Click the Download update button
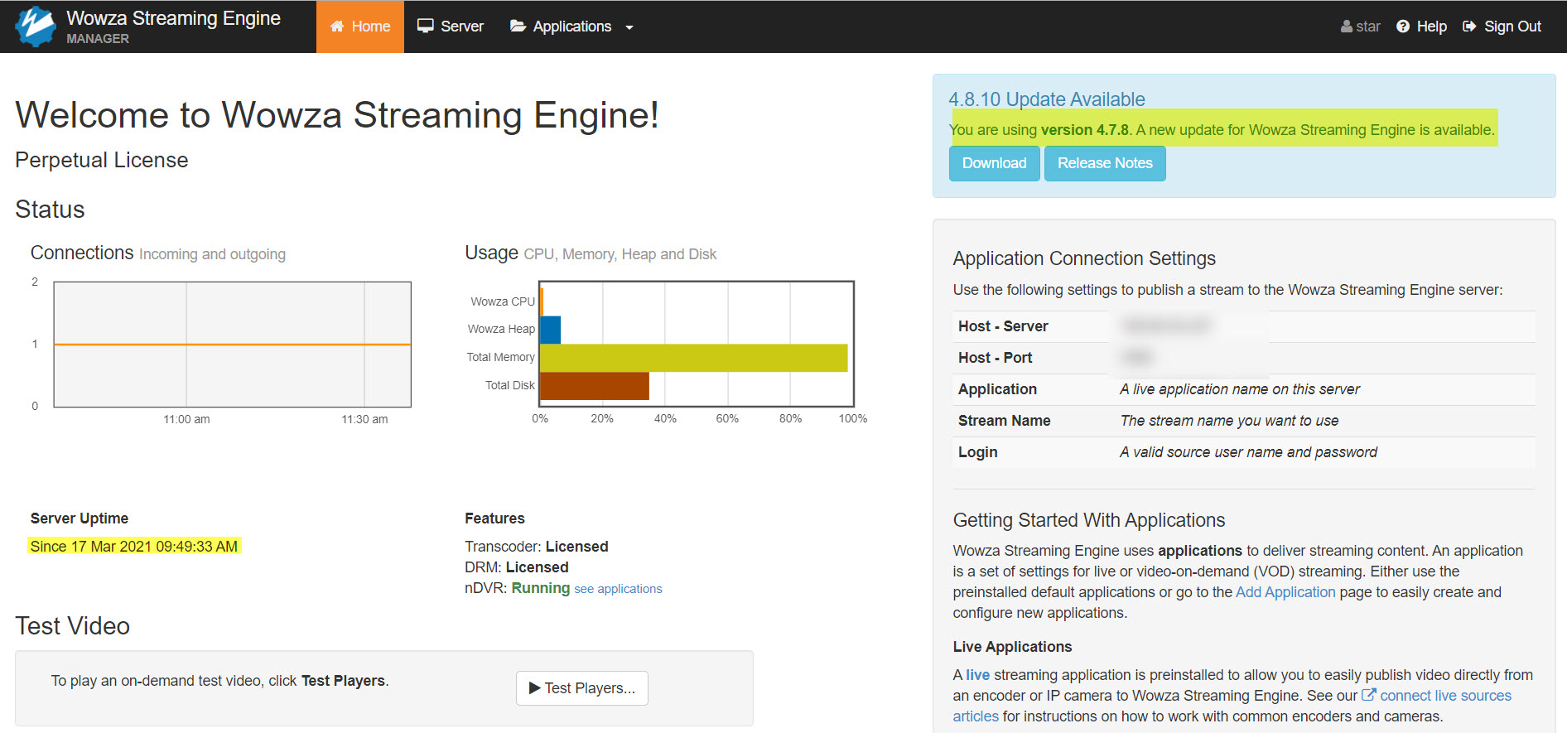The image size is (1567, 733). pyautogui.click(x=994, y=163)
